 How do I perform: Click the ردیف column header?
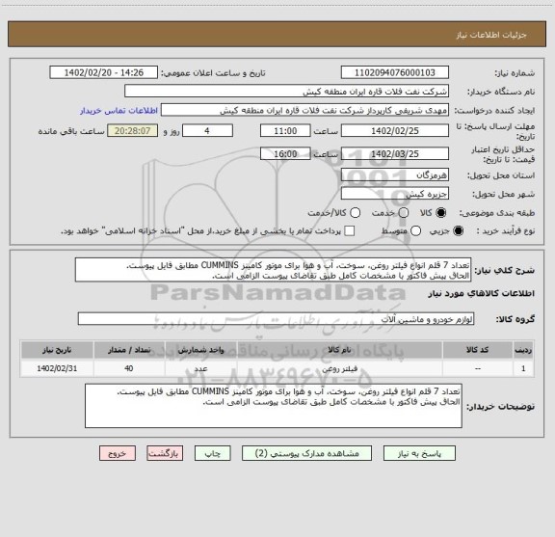(523, 350)
